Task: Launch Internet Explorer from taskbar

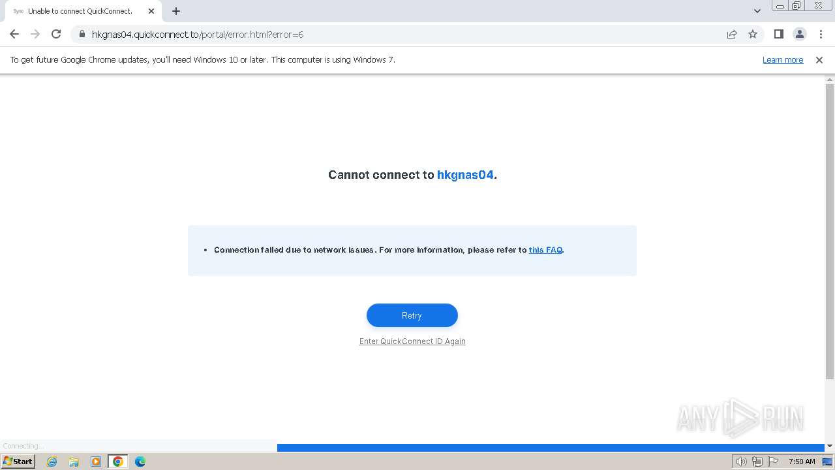Action: pos(52,462)
